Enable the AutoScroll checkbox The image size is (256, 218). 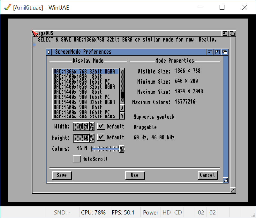click(77, 159)
